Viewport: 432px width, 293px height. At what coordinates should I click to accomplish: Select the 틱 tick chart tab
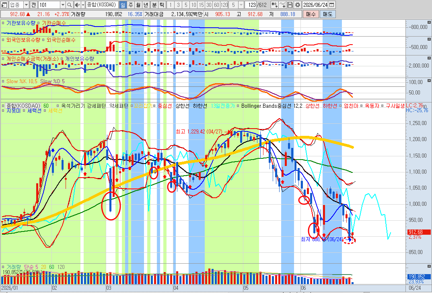162,5
